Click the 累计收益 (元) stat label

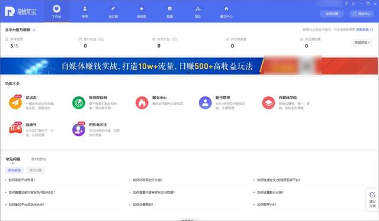pos(94,39)
